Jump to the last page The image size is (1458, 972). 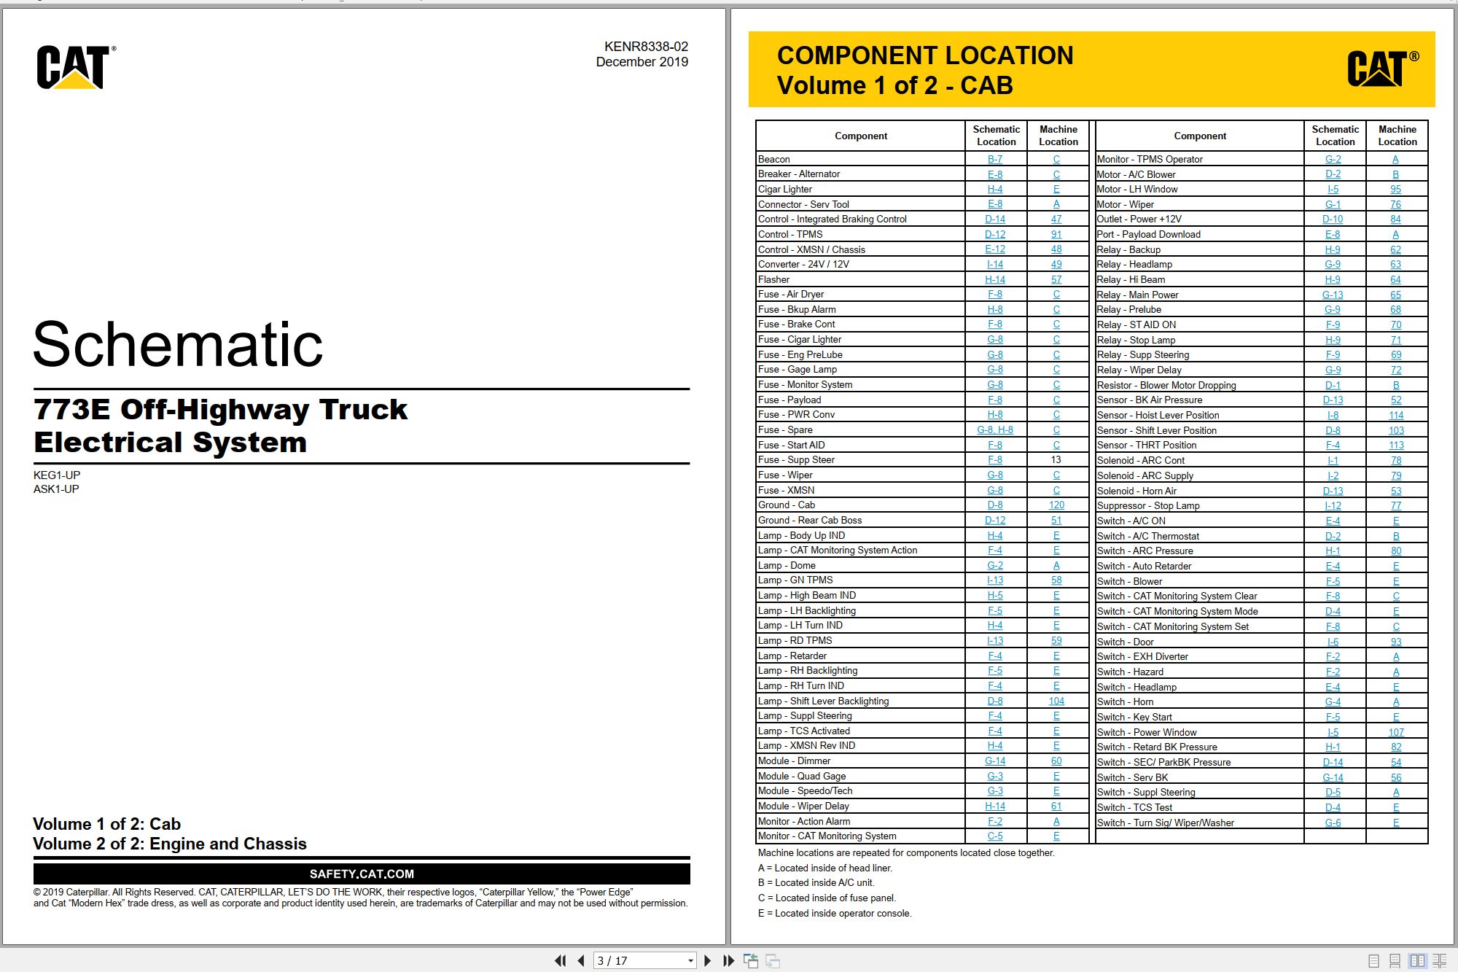[x=728, y=960]
